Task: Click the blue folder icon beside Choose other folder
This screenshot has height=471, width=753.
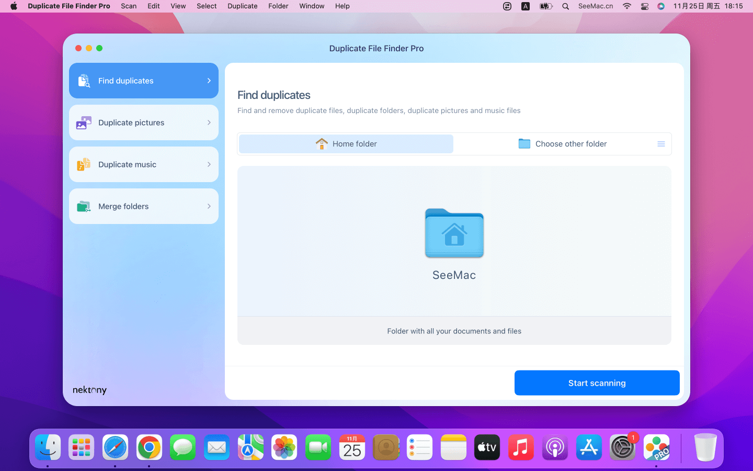Action: point(524,143)
